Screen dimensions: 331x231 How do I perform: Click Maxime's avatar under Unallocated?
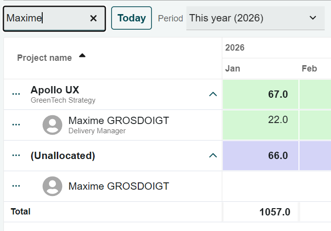[x=52, y=186]
